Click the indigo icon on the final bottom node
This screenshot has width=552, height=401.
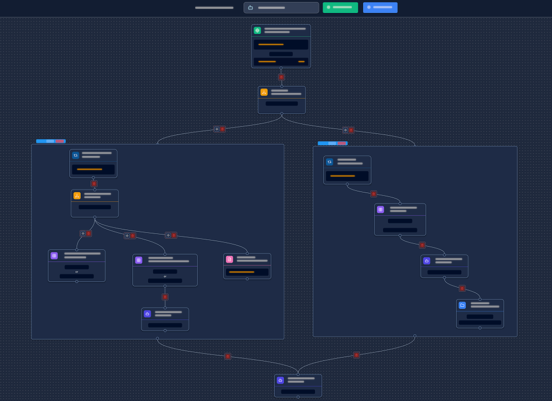click(x=280, y=380)
